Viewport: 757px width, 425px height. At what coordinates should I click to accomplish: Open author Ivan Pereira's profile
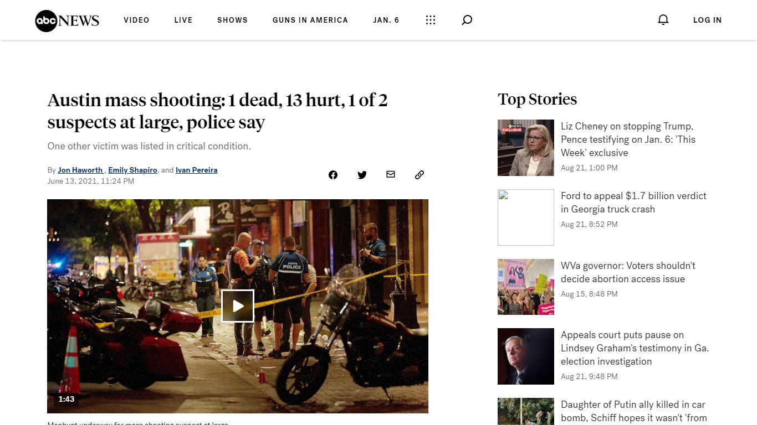coord(196,170)
